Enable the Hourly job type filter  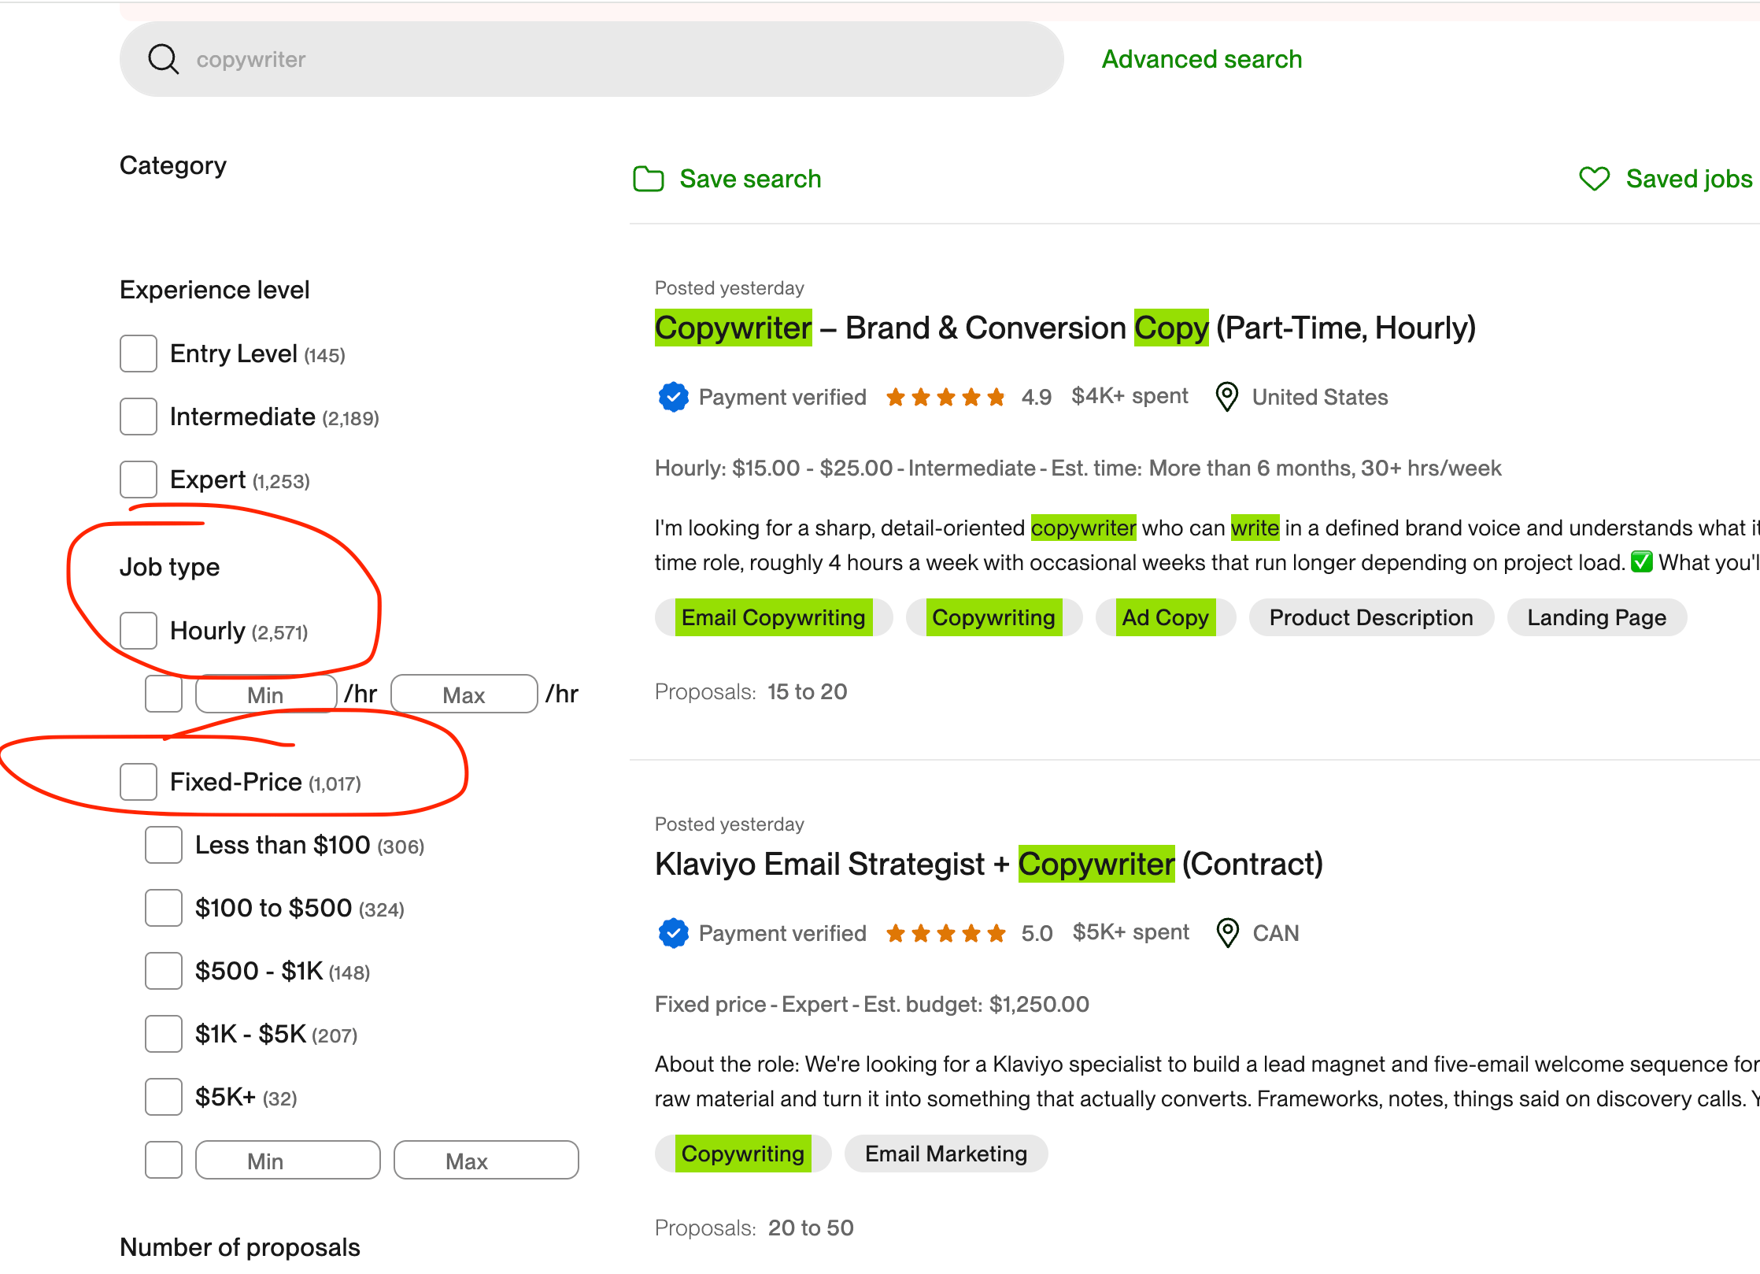[x=139, y=631]
